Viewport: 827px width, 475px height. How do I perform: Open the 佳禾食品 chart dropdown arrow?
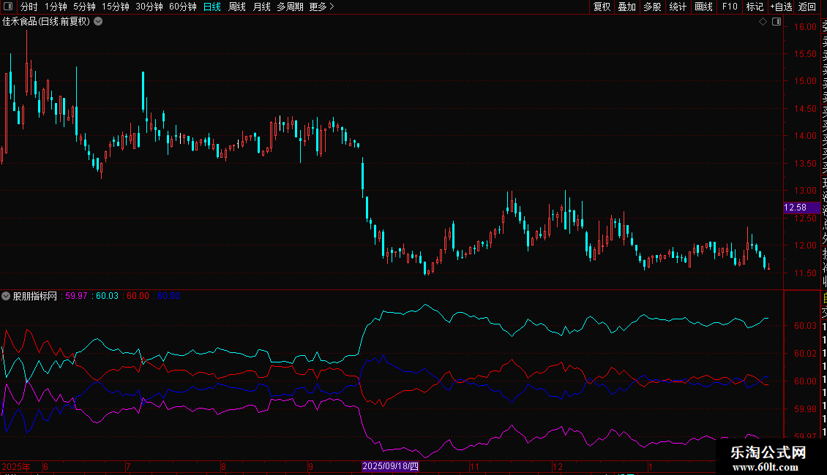tap(98, 22)
